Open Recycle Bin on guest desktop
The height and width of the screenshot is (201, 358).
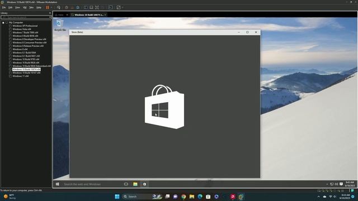coord(60,25)
